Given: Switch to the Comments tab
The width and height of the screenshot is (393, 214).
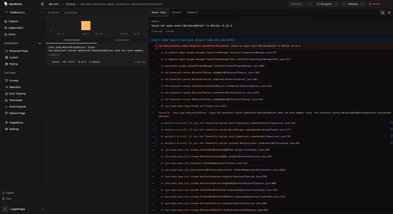Looking at the screenshot, I should pos(193,12).
